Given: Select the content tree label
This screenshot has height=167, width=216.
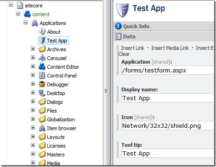Looking at the screenshot, I should click(41, 14).
